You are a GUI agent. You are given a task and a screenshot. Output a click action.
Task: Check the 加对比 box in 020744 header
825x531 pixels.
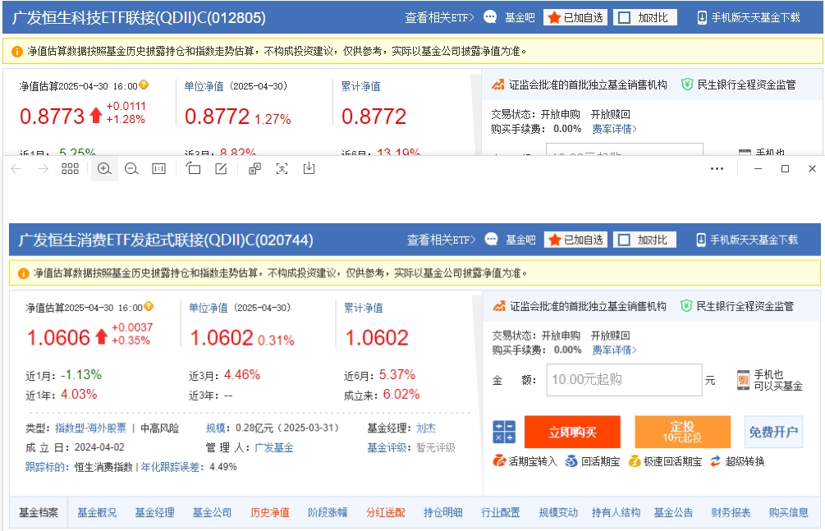tap(624, 240)
